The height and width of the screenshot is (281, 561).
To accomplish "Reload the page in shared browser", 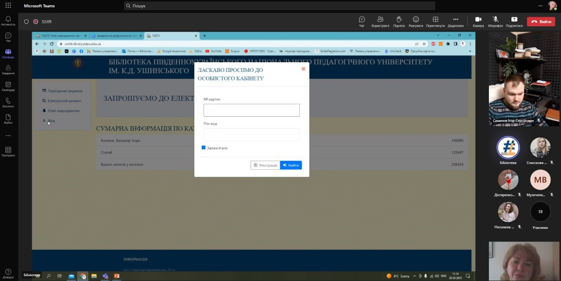I will [x=51, y=44].
